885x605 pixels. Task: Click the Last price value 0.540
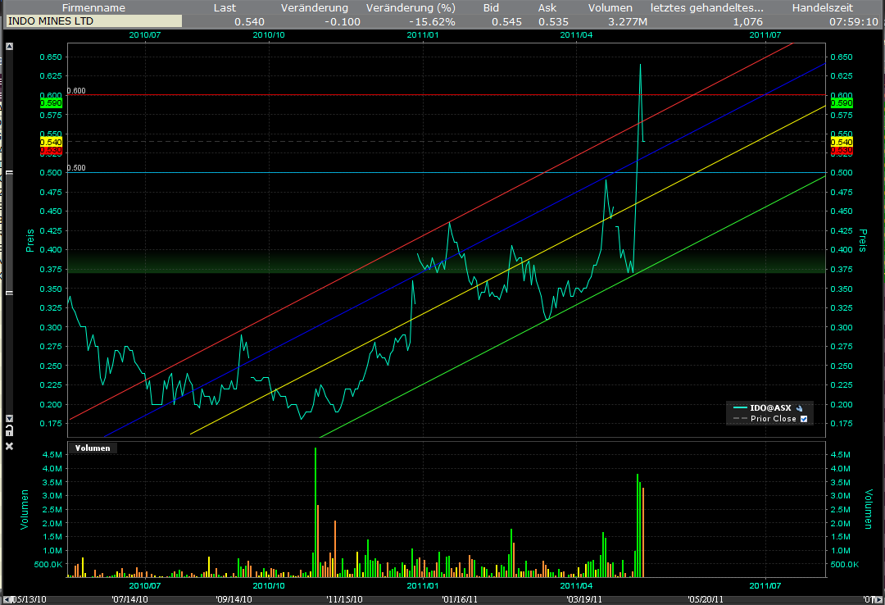(249, 22)
